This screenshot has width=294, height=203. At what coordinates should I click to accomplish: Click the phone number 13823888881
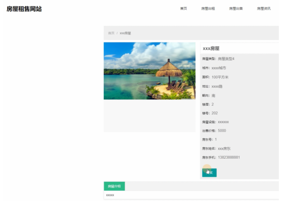pyautogui.click(x=229, y=157)
